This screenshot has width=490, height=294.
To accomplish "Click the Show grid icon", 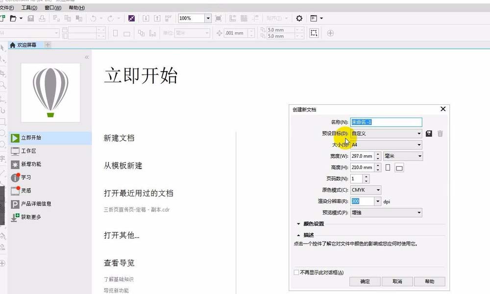I will 244,19.
